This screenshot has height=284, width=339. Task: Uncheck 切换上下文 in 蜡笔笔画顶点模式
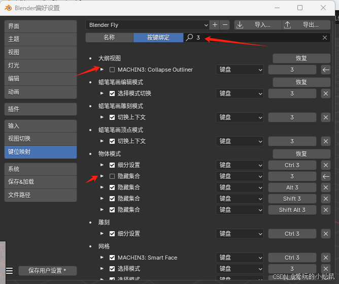pyautogui.click(x=112, y=141)
